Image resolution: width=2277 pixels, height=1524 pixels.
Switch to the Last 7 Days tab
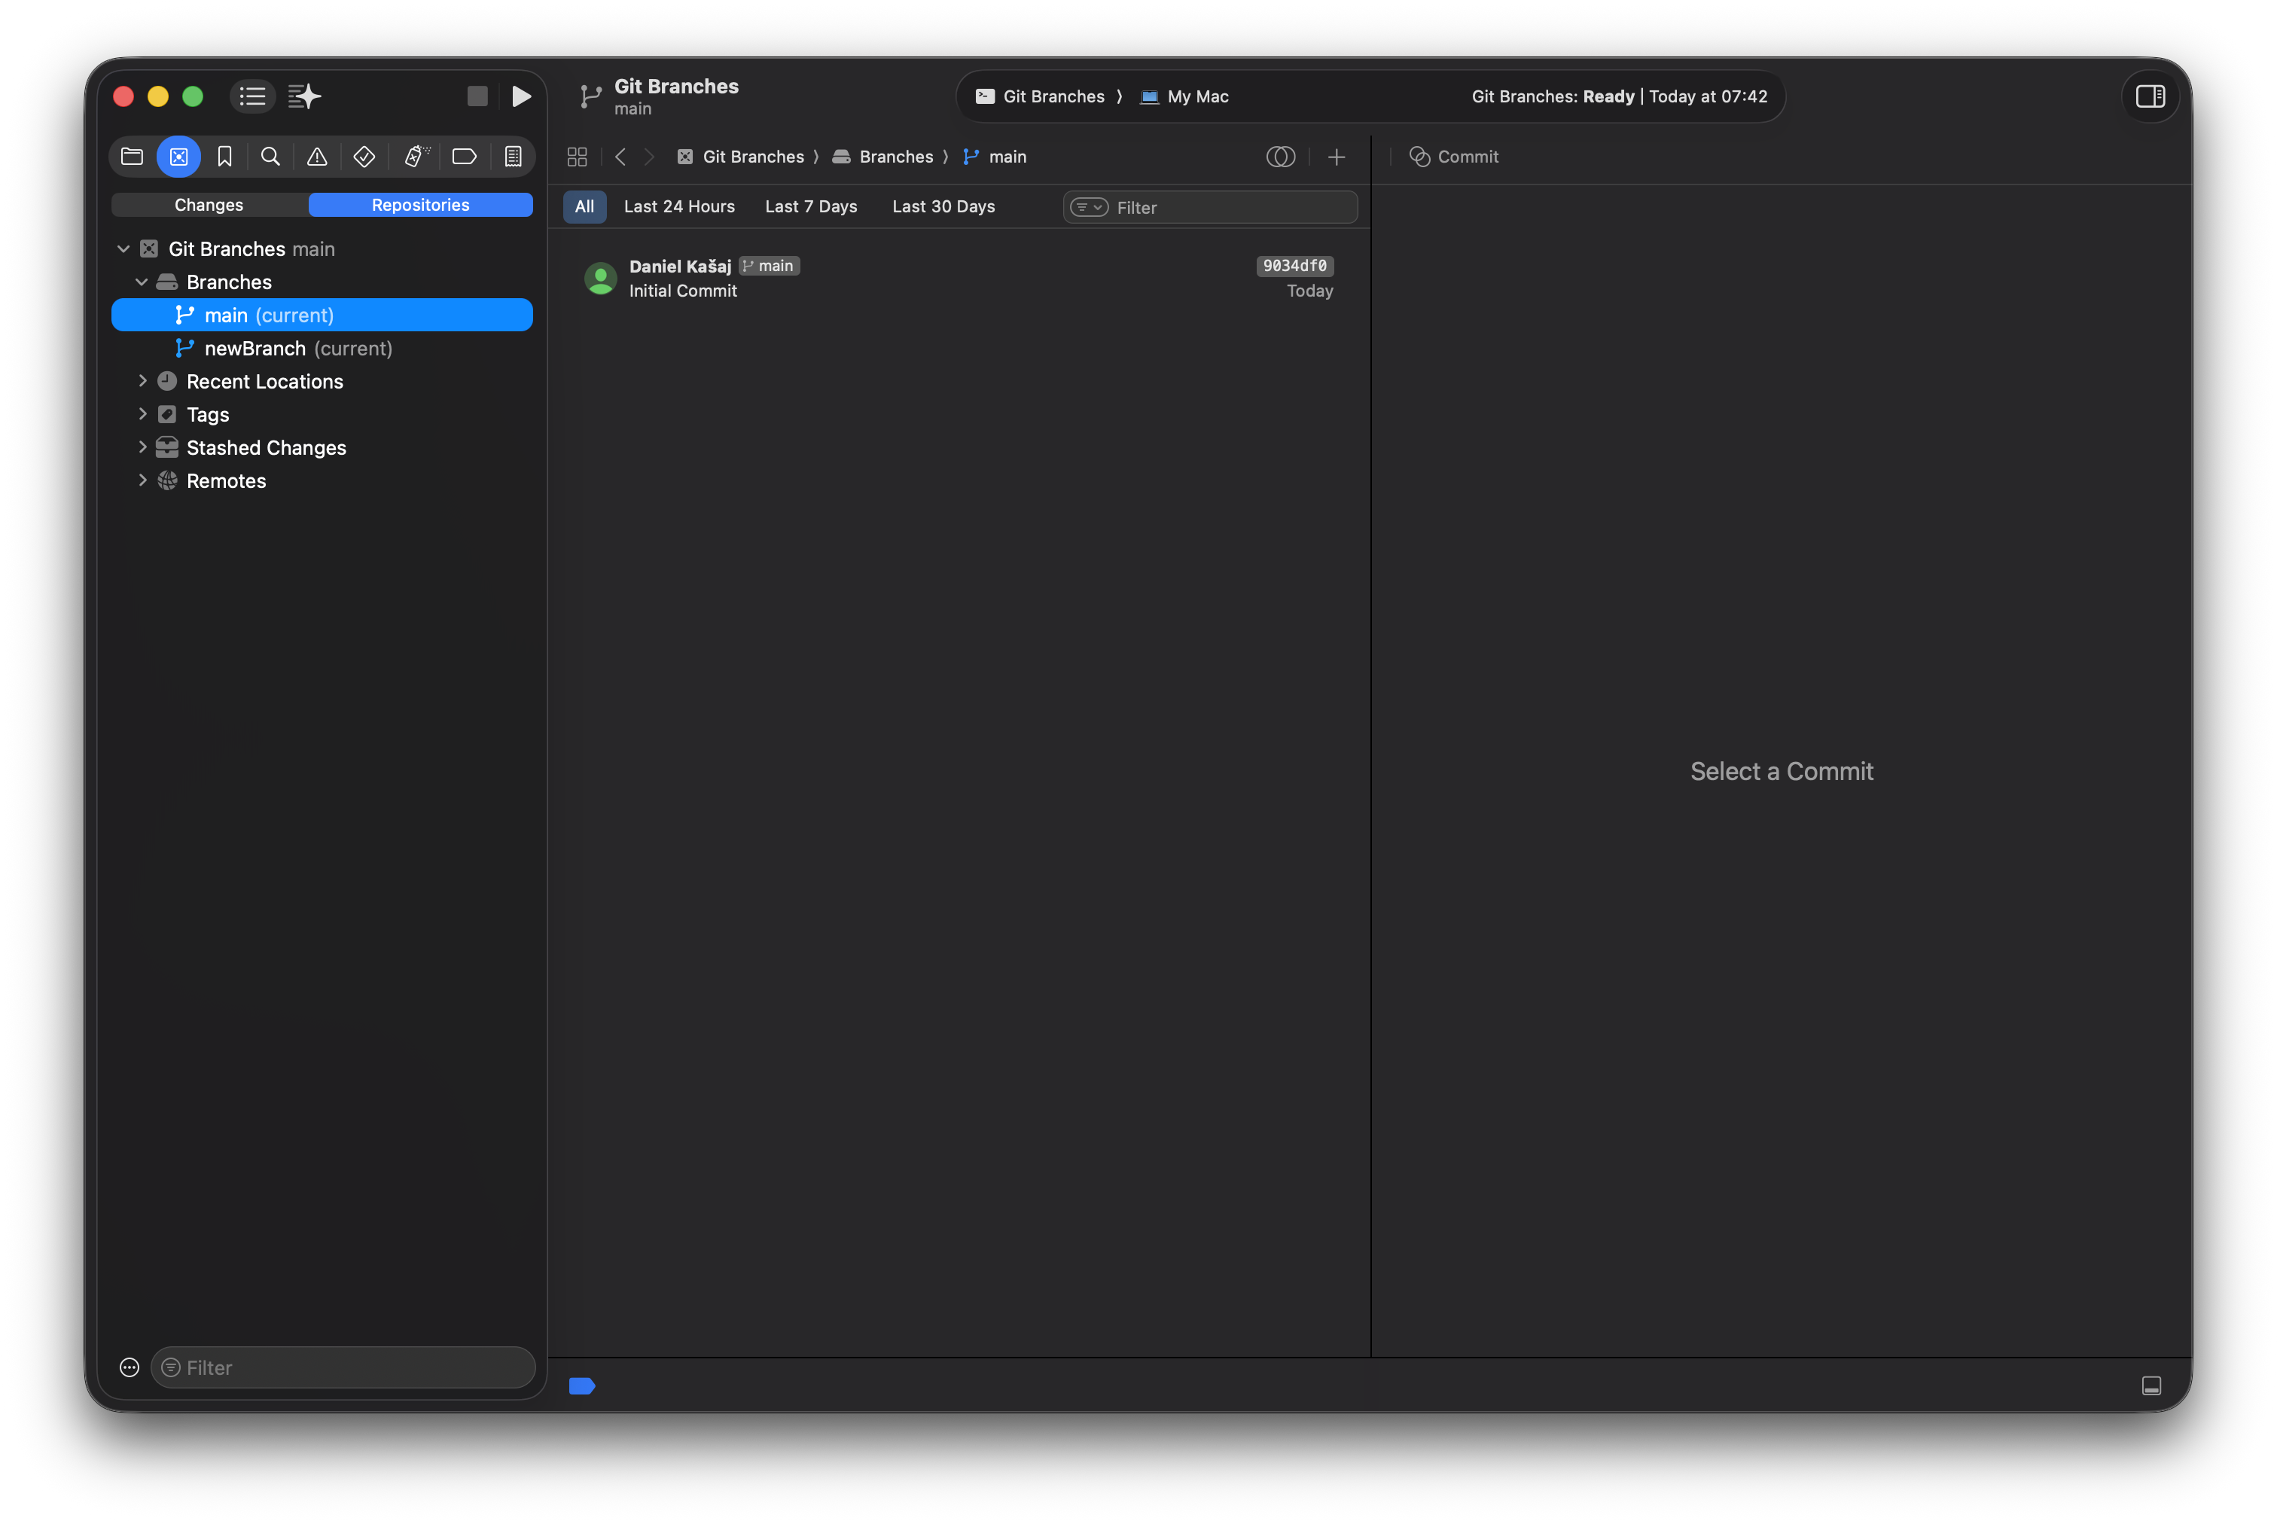pyautogui.click(x=812, y=206)
